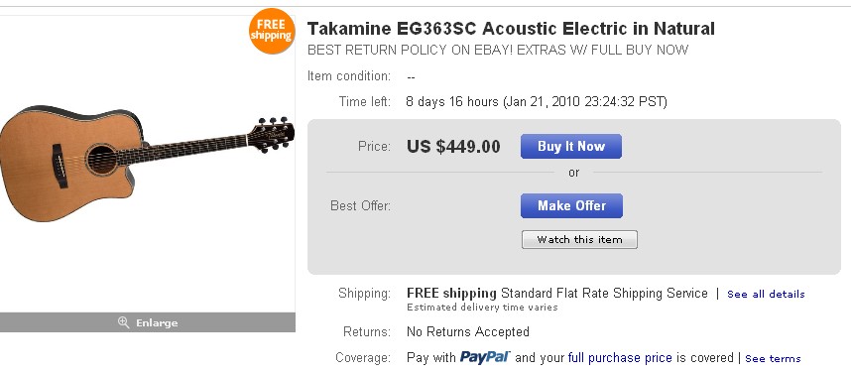Select the Takamine EG363SC listing title
The height and width of the screenshot is (373, 851).
(511, 28)
